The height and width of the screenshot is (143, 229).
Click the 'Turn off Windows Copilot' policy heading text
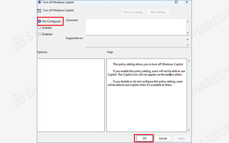point(58,10)
